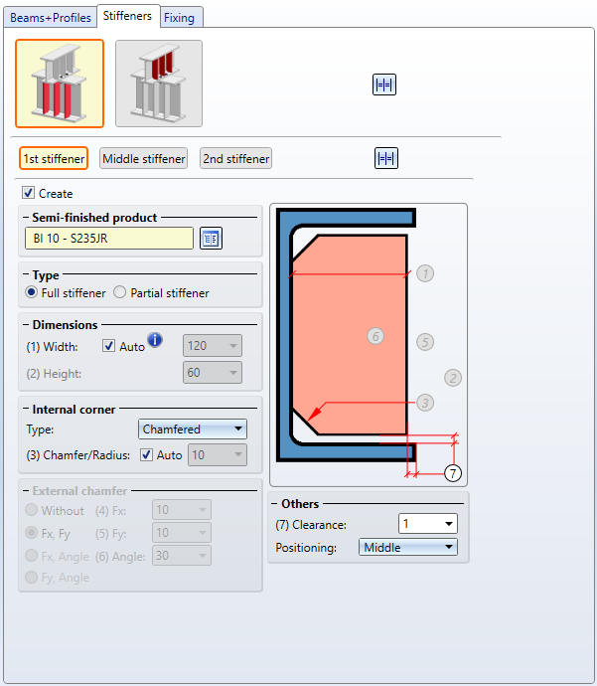Screen dimensions: 597x686
Task: Click the BI 10 - S235JR product field
Action: (109, 239)
